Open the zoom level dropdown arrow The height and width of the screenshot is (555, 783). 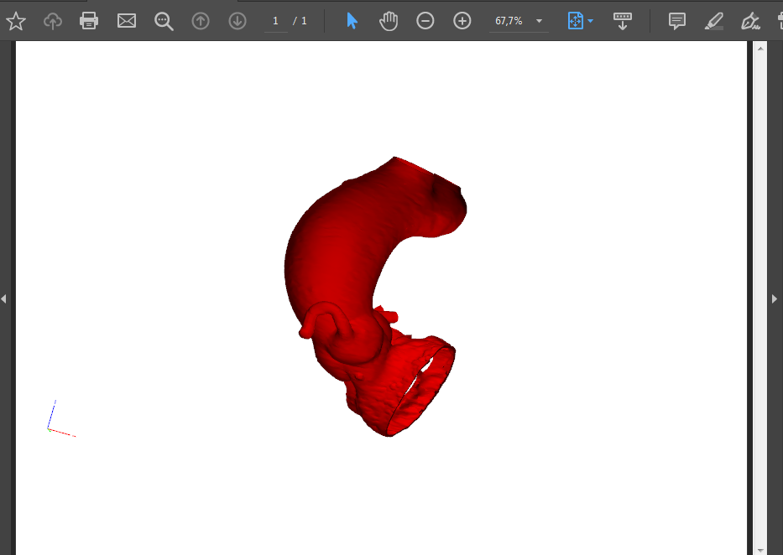pyautogui.click(x=540, y=21)
